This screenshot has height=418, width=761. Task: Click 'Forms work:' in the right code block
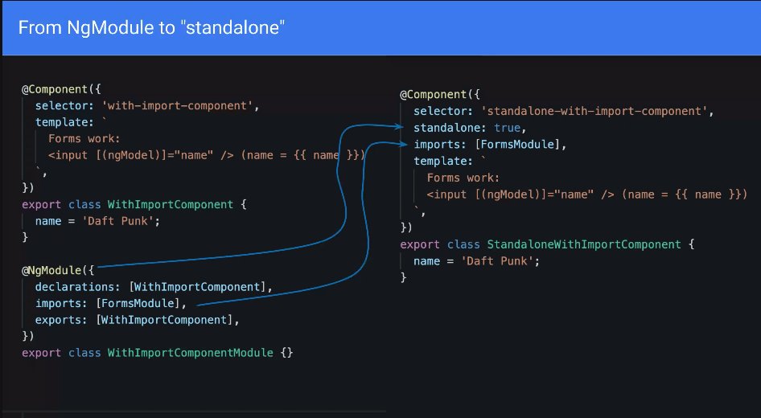(x=463, y=178)
